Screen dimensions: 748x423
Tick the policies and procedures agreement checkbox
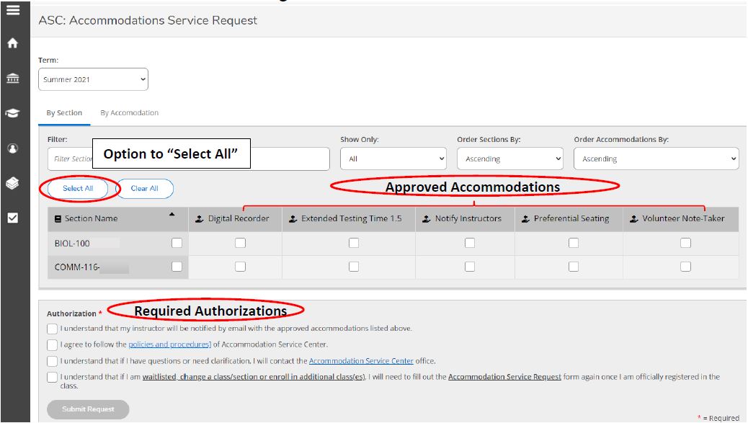point(53,345)
